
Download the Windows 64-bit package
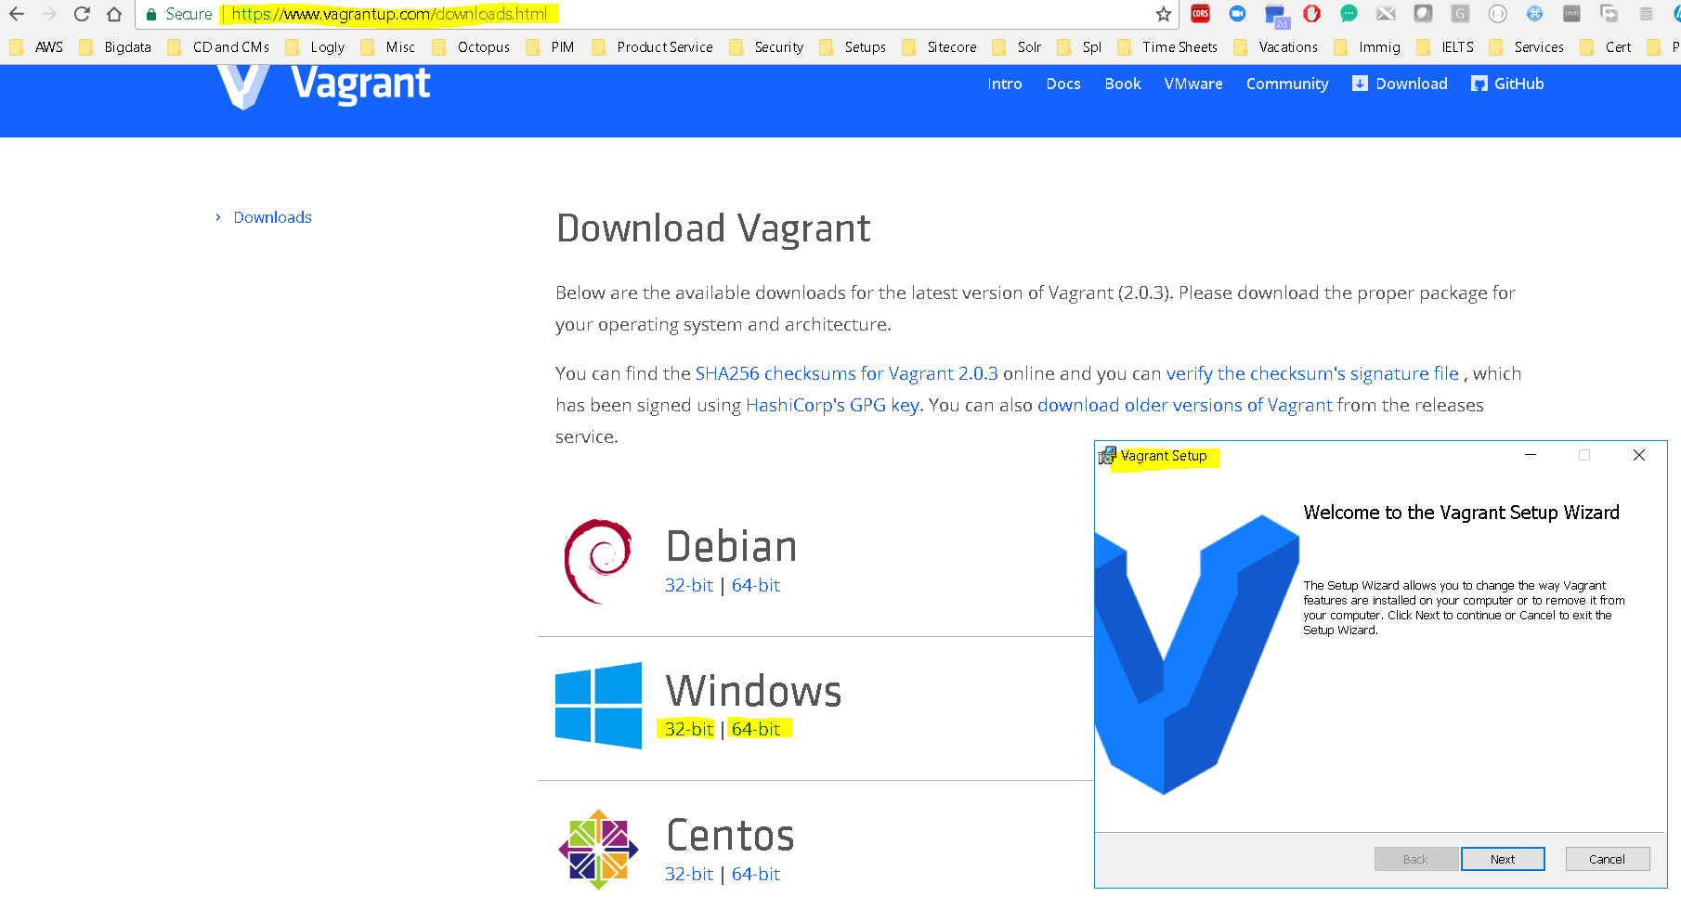point(756,729)
